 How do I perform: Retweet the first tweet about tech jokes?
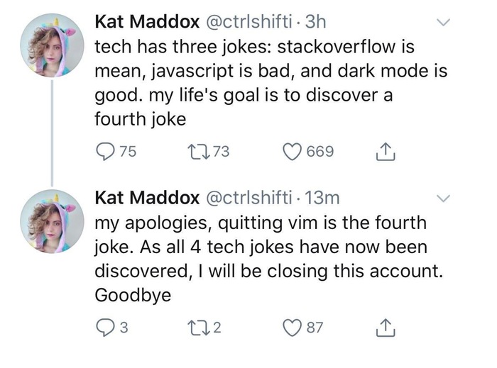195,151
